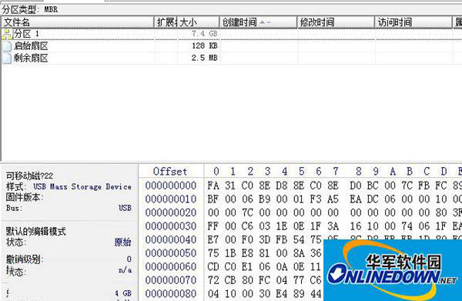Click the Offset header in hex view

pos(170,172)
